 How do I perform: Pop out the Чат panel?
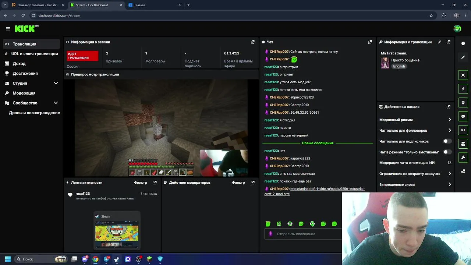tap(370, 42)
